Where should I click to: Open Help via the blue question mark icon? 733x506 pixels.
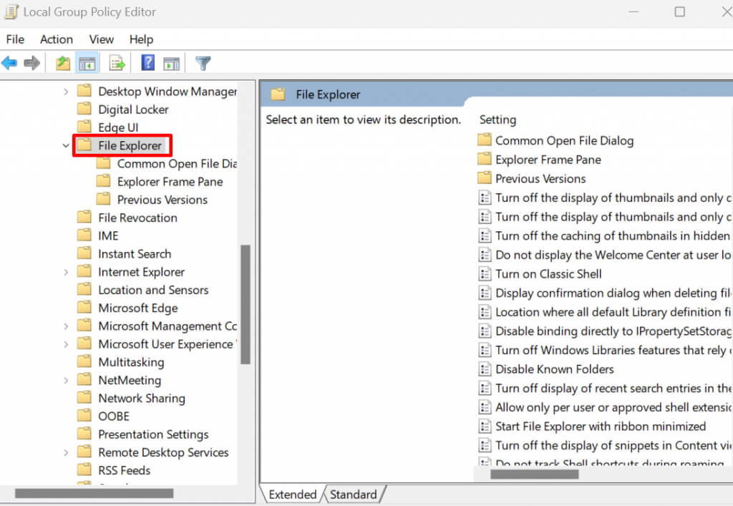147,64
